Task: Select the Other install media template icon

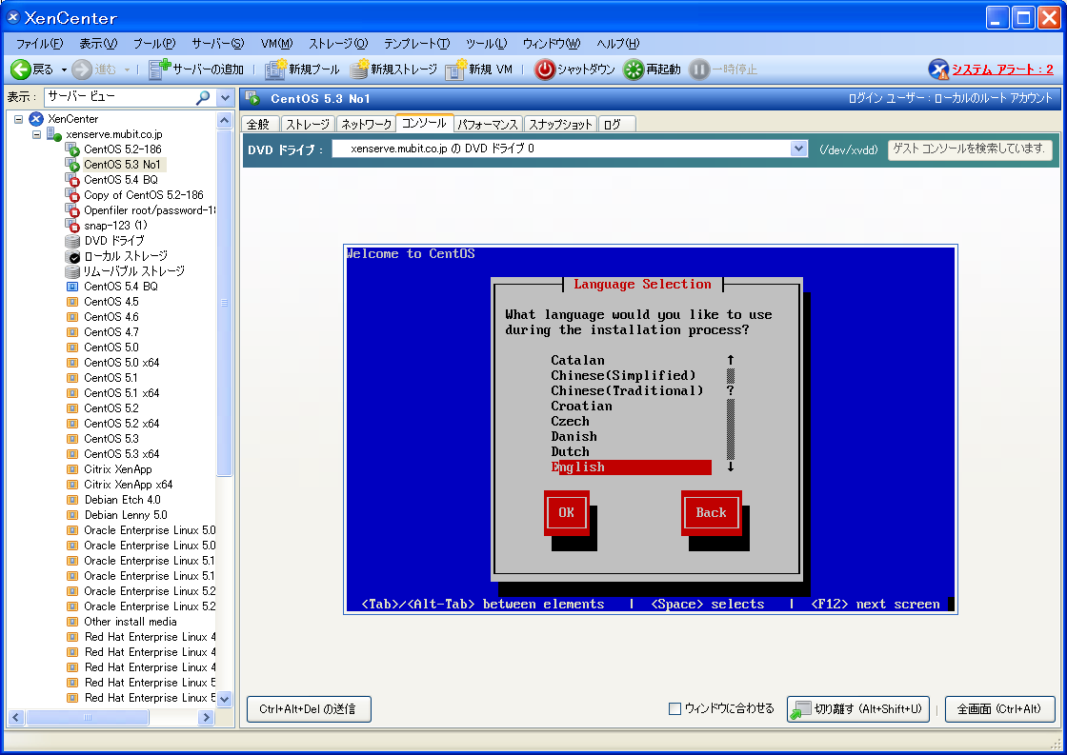Action: [72, 622]
